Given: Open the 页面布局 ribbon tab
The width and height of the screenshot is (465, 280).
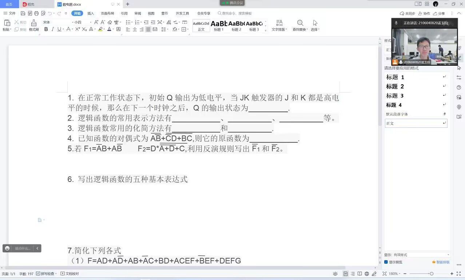Looking at the screenshot, I should [107, 13].
